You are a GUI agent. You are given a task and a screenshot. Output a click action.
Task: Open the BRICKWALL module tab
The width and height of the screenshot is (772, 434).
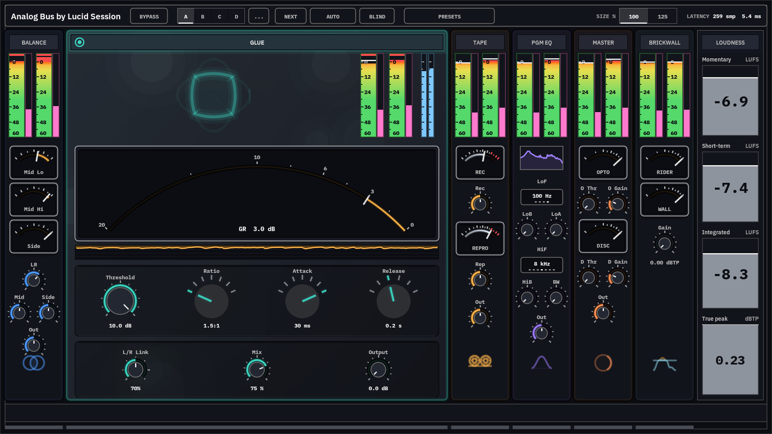[665, 42]
